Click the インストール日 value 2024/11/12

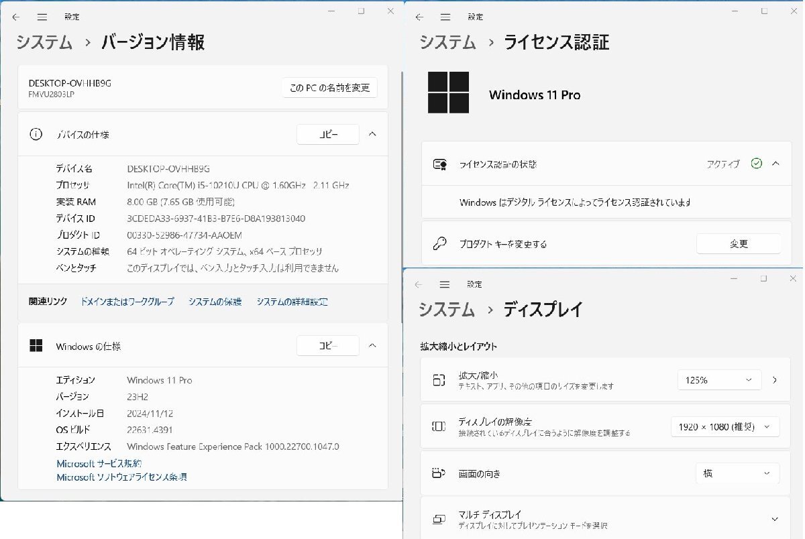(x=150, y=414)
